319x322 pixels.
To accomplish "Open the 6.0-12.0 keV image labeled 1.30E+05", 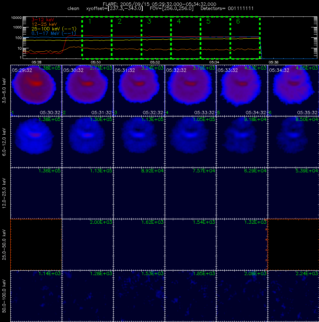I will tap(87, 142).
